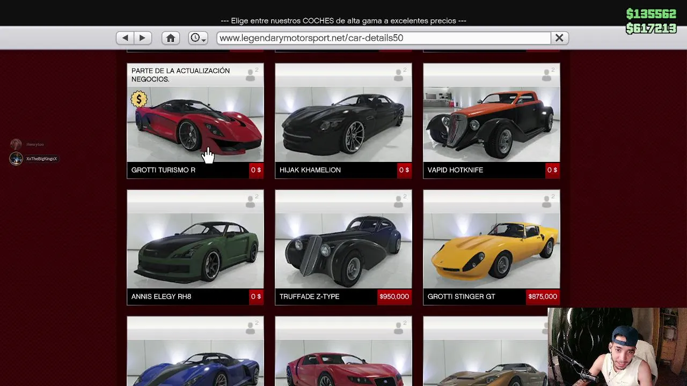Screen dimensions: 687x386
Task: Click the browser back arrow button
Action: pos(125,38)
